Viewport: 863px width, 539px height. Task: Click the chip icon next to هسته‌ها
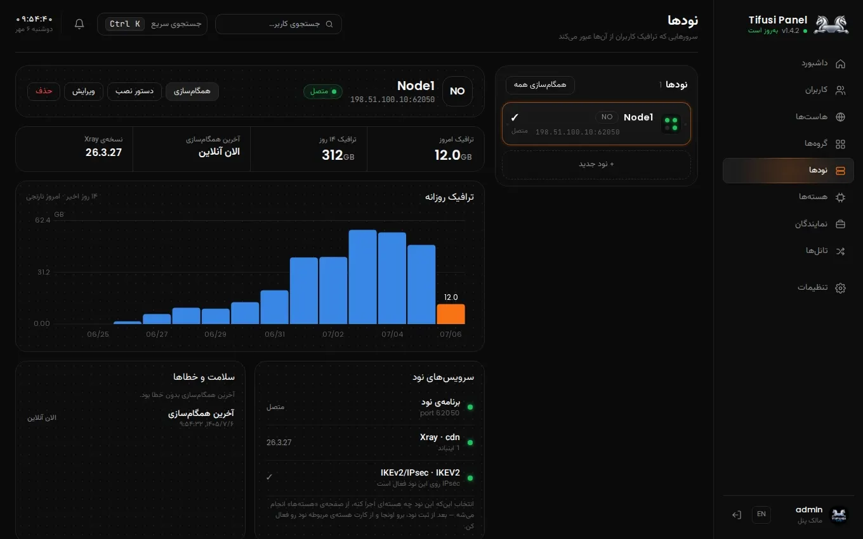pos(840,197)
